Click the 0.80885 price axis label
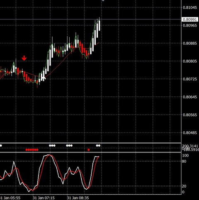 coord(190,43)
